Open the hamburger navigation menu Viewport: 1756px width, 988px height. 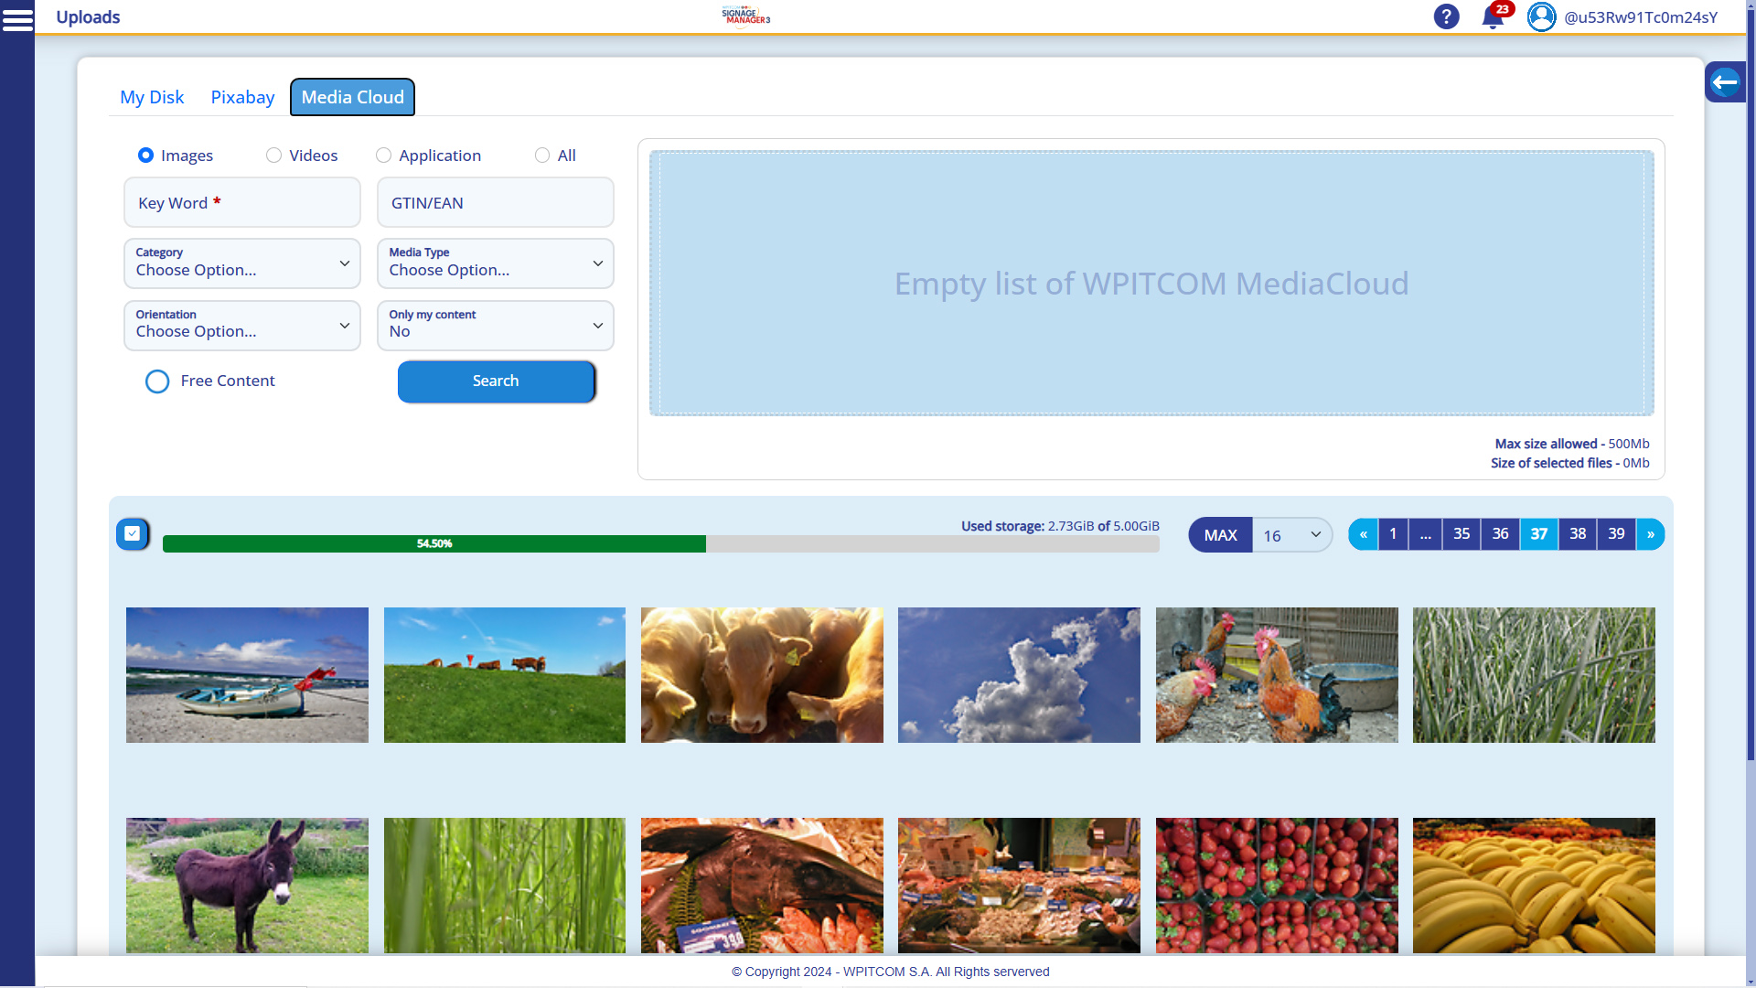click(18, 18)
